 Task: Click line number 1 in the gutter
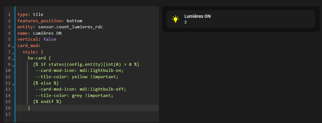pos(9,15)
